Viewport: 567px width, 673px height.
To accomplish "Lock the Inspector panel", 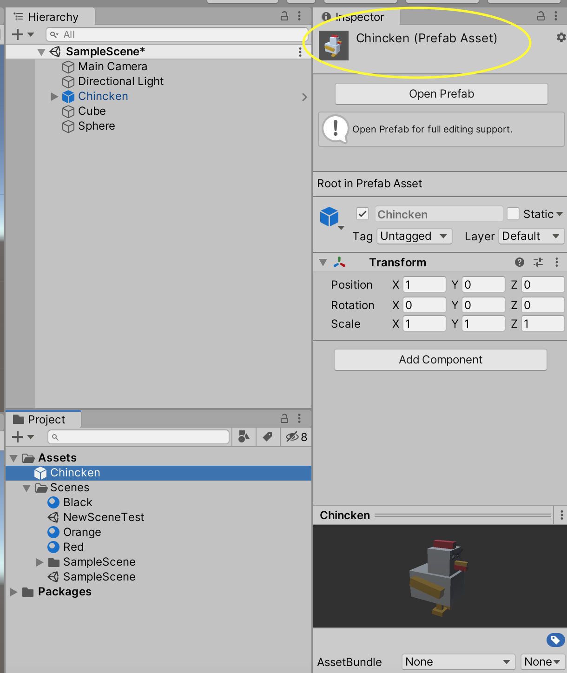I will coord(541,16).
